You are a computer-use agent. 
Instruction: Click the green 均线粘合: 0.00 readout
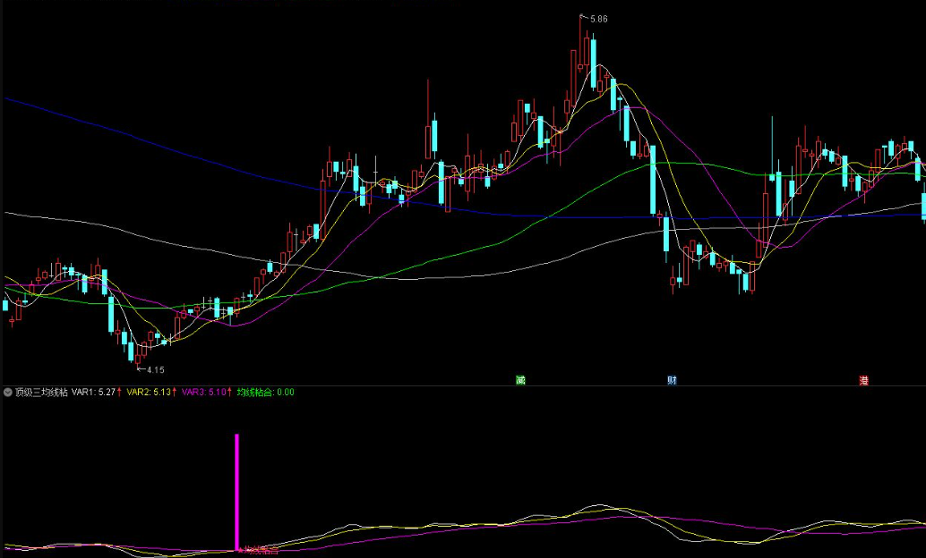266,393
